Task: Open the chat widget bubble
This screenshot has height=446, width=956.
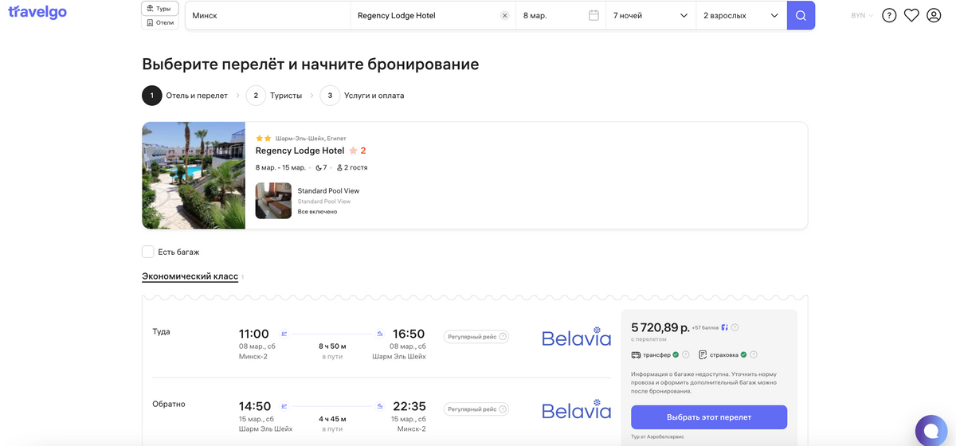Action: tap(931, 430)
